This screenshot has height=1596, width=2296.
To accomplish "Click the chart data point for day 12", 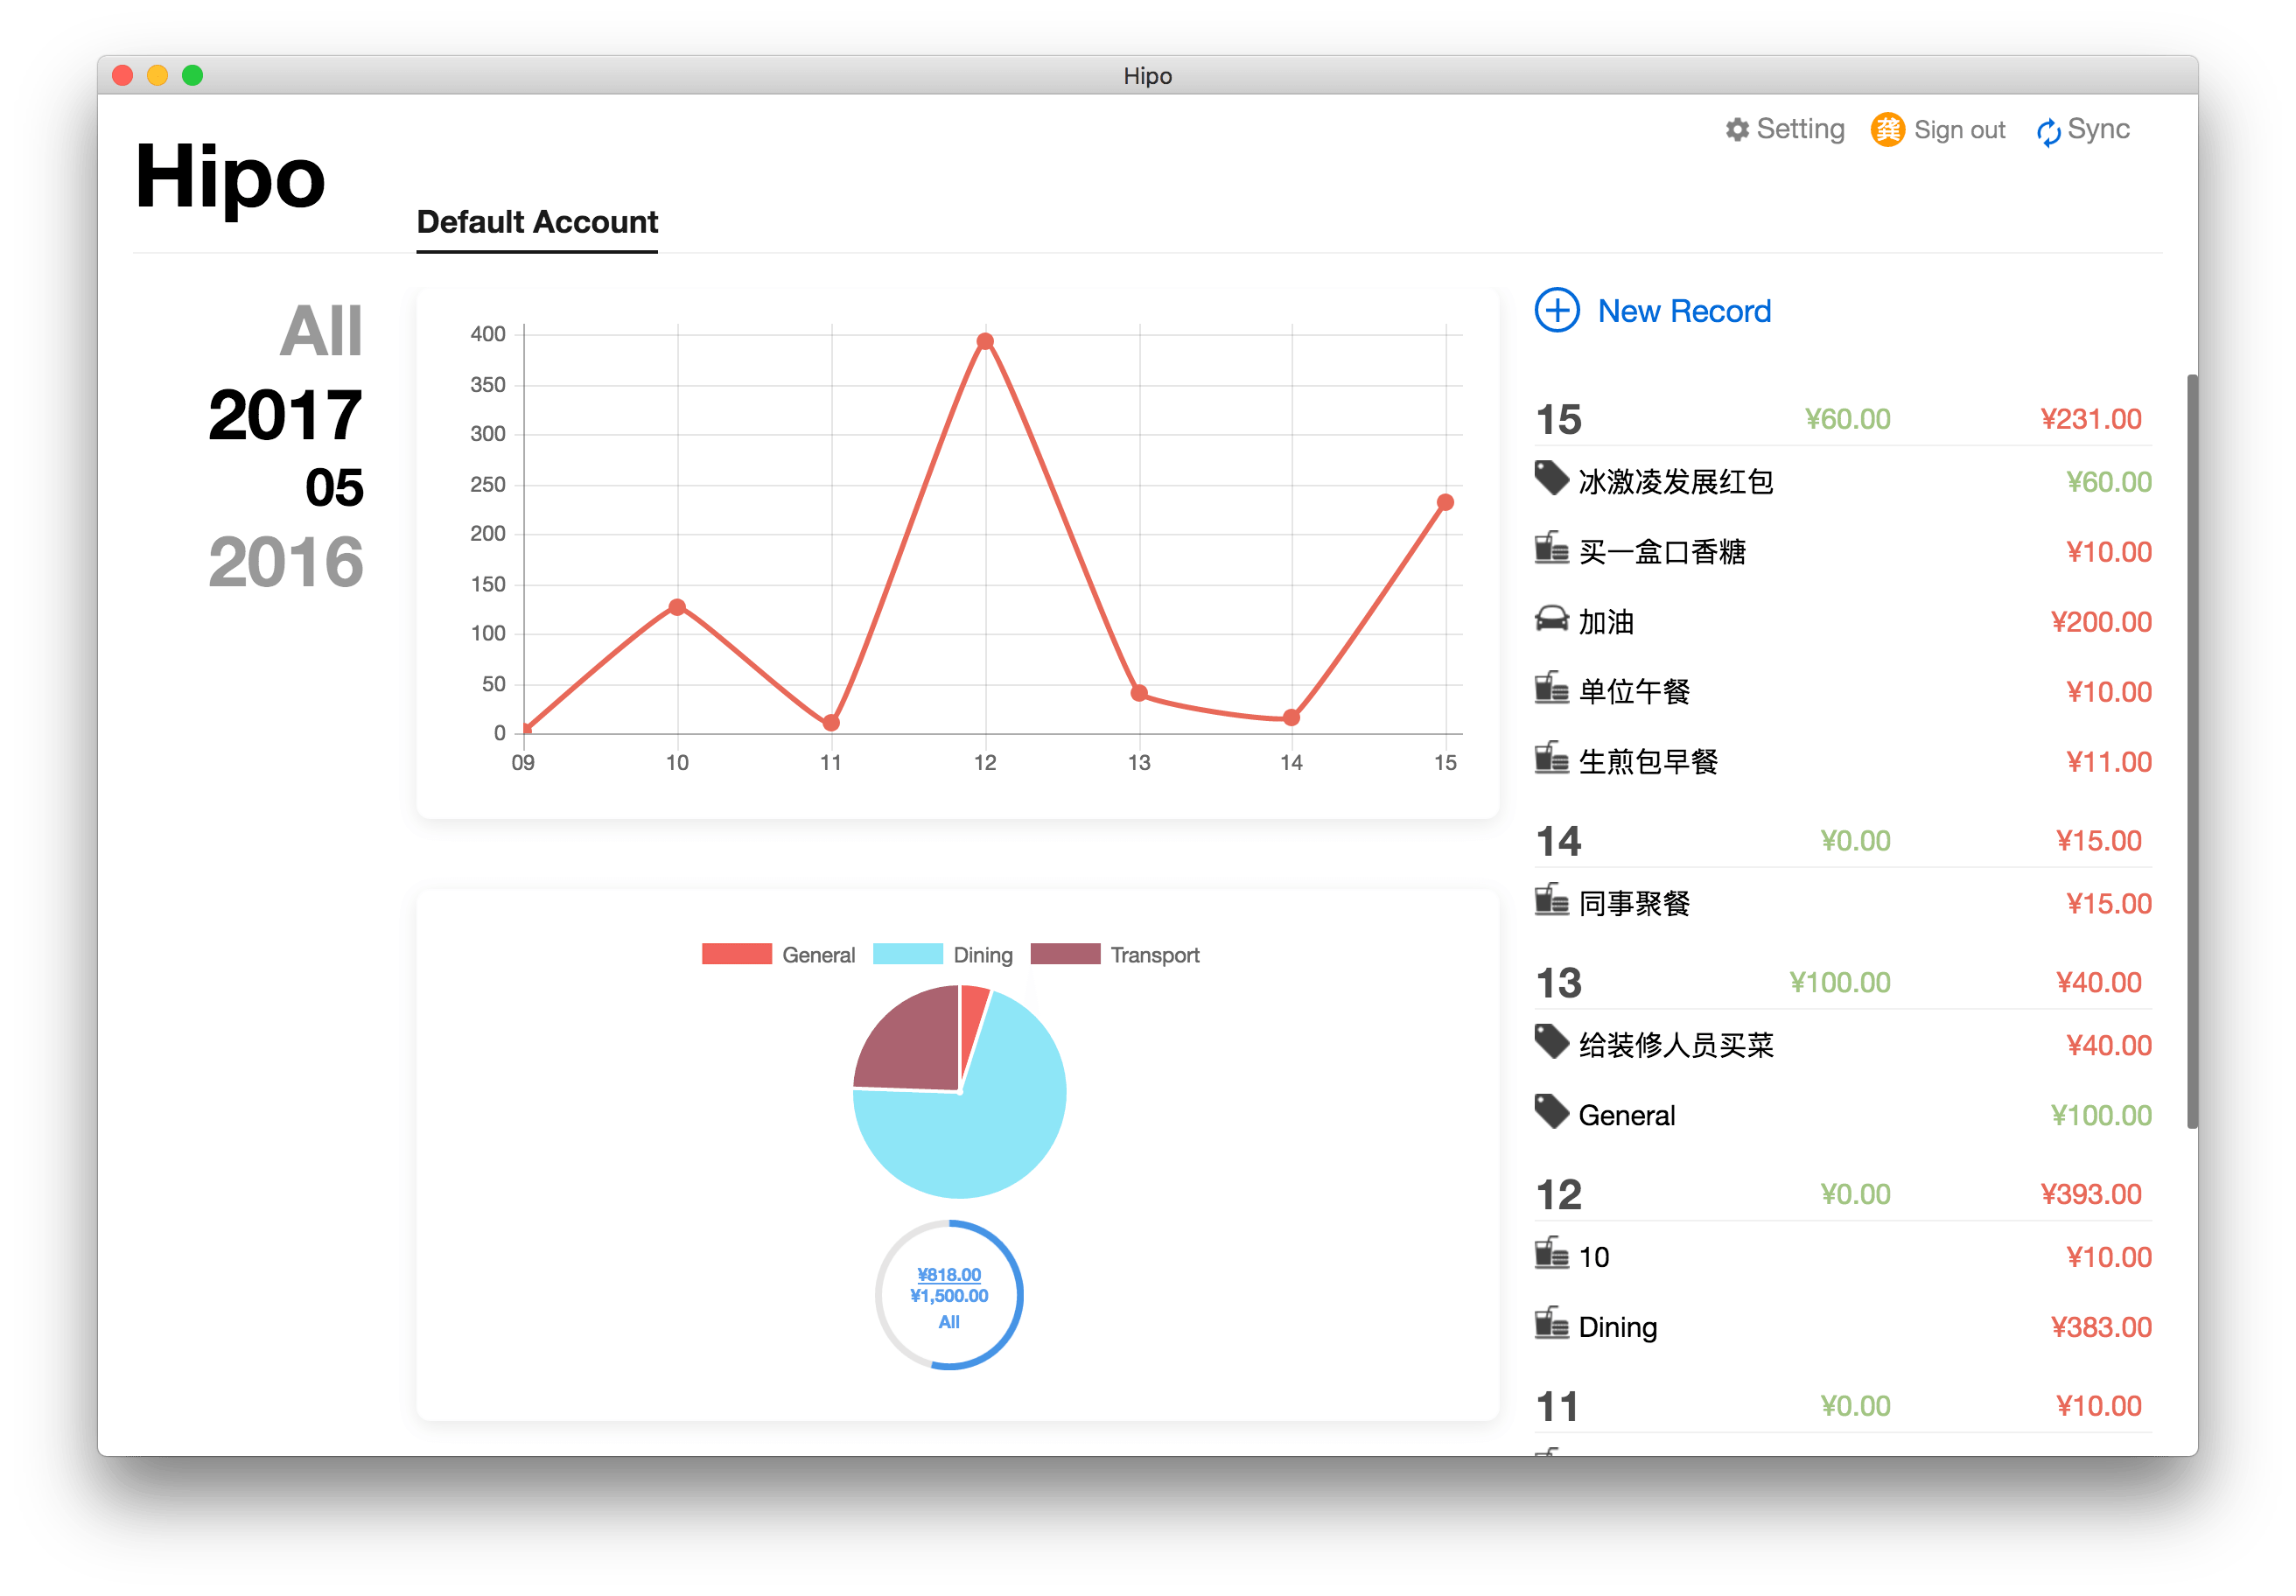I will tap(985, 341).
